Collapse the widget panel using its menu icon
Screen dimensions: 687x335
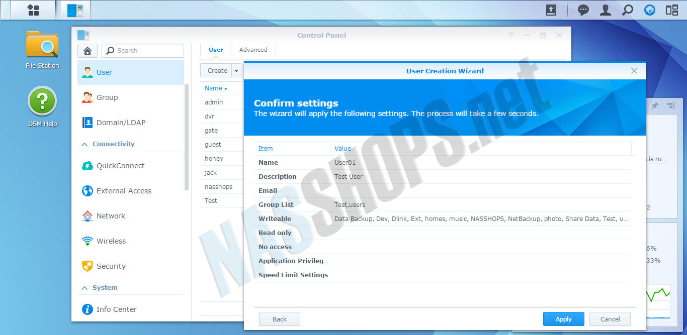pos(670,106)
